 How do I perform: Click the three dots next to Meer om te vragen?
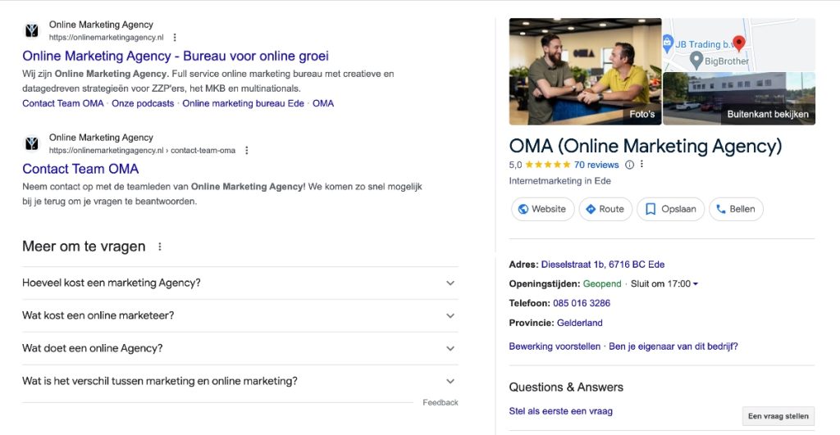(160, 247)
